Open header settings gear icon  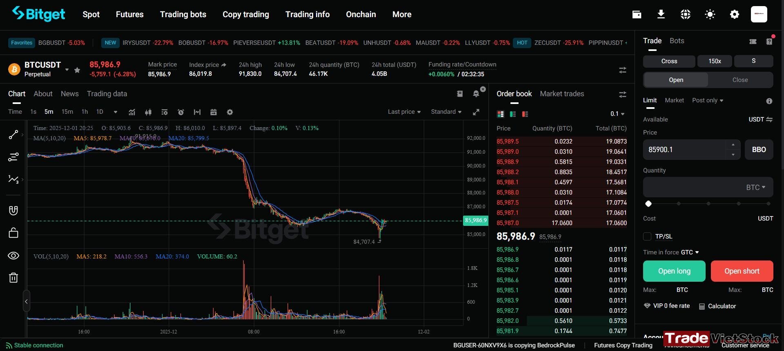[x=735, y=15]
